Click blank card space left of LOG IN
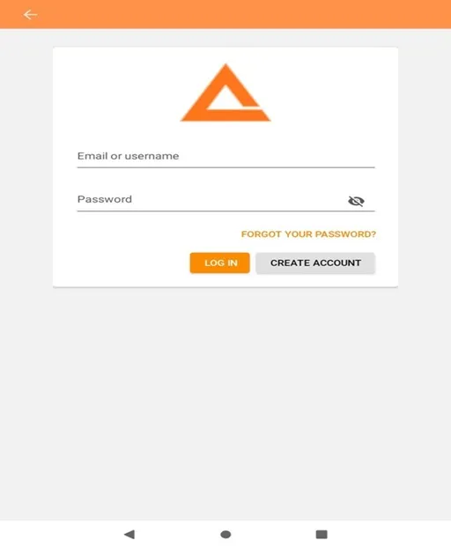The image size is (451, 548). tap(122, 263)
